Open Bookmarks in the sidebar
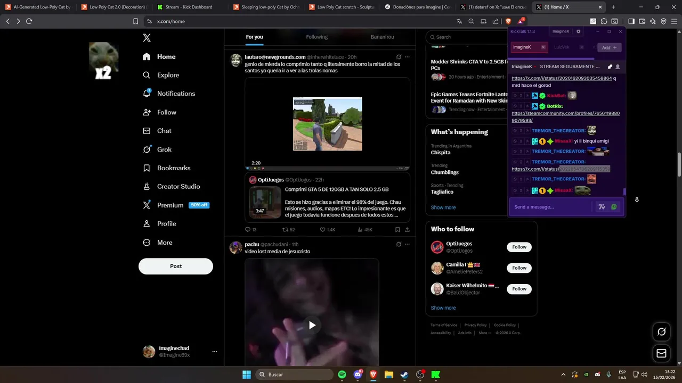Image resolution: width=682 pixels, height=383 pixels. tap(166, 168)
